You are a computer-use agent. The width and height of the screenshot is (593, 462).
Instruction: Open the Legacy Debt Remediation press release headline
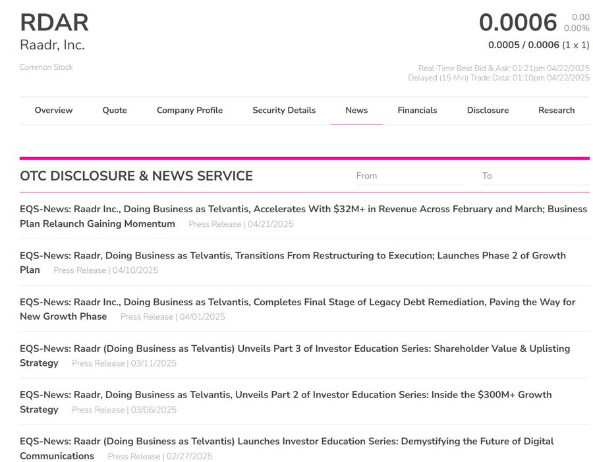pos(298,308)
